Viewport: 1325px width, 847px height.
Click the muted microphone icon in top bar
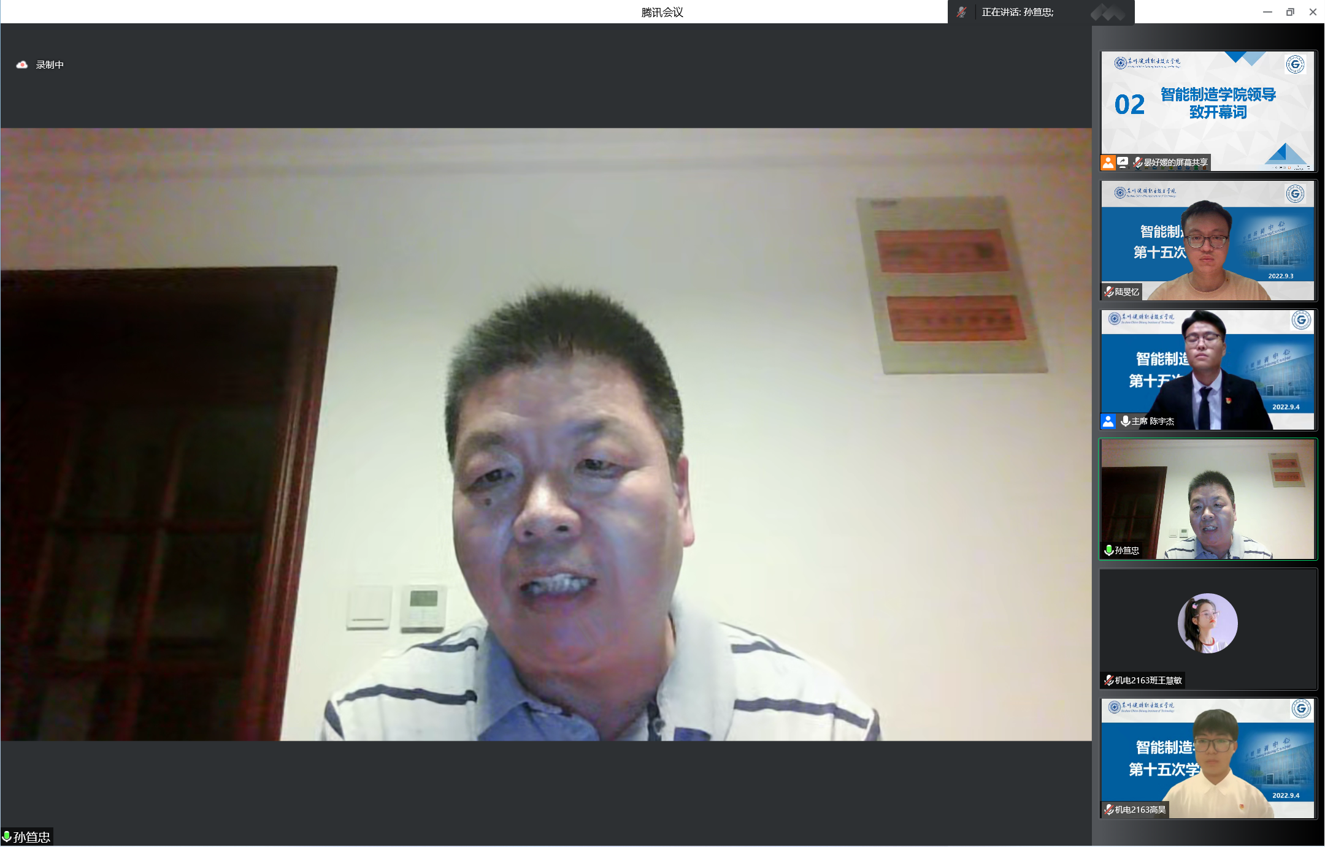pos(961,12)
